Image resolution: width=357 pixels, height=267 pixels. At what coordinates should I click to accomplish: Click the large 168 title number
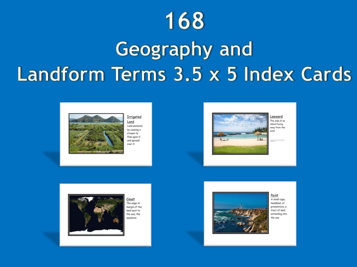185,22
